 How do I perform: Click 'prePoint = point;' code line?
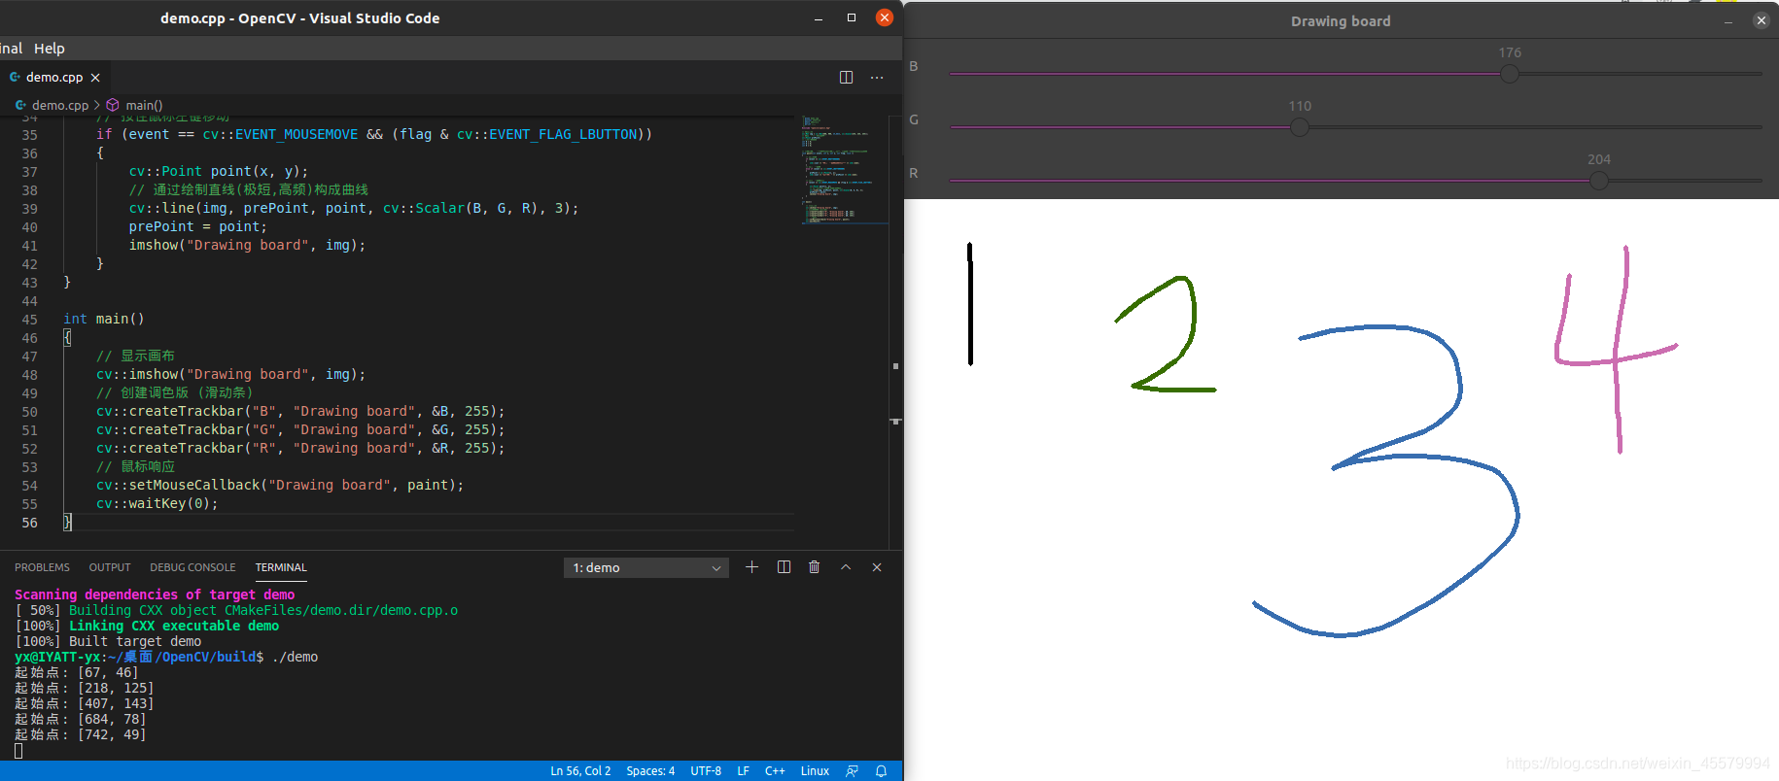click(197, 226)
